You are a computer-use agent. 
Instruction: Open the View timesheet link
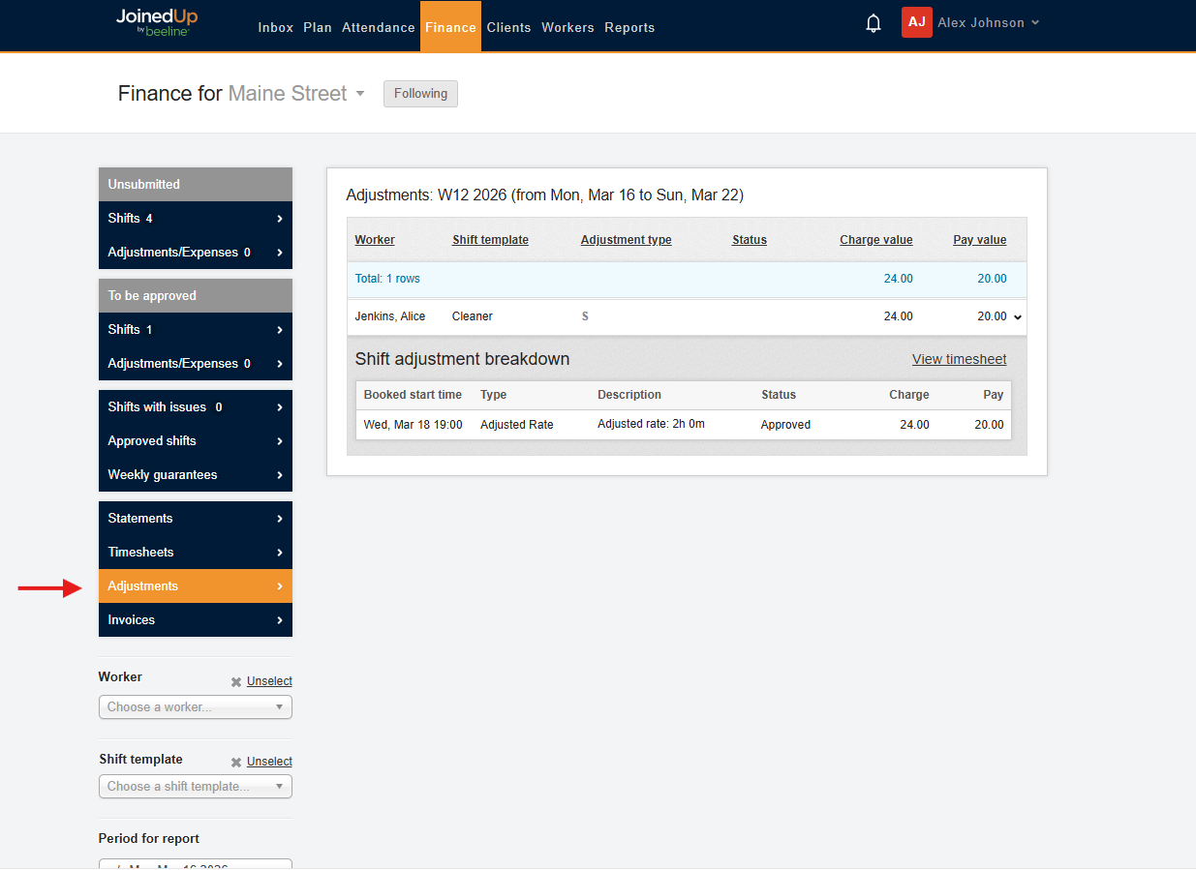pyautogui.click(x=959, y=358)
